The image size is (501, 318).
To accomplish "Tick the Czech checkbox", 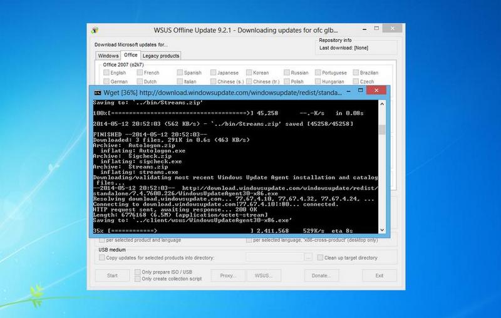I will (x=356, y=81).
